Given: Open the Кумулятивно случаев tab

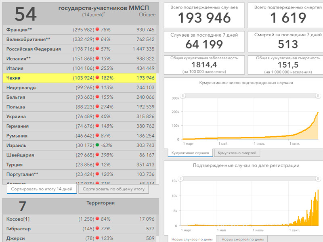Looking at the screenshot, I should [190, 153].
